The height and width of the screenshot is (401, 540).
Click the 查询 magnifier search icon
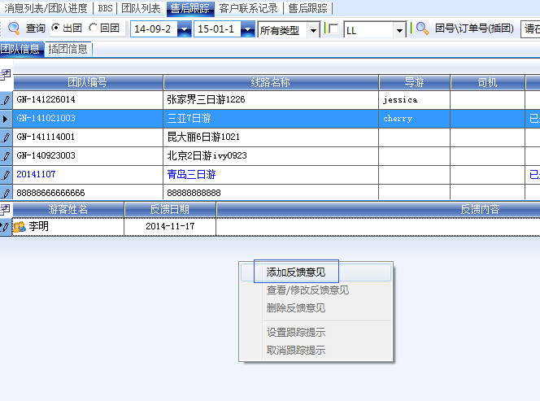pyautogui.click(x=14, y=28)
